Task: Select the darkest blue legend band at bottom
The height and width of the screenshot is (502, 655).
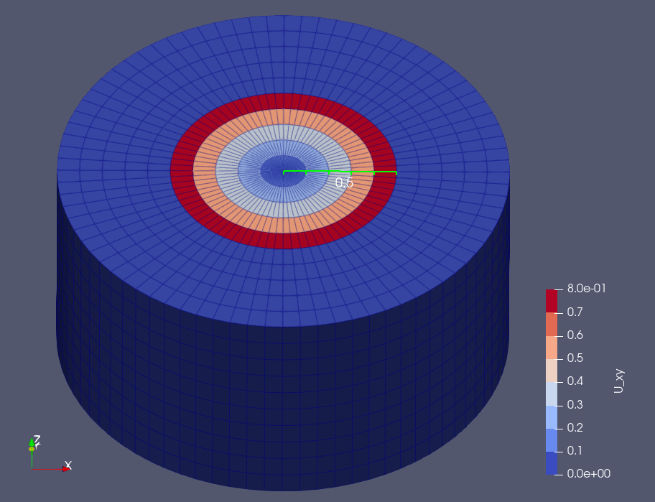Action: (552, 463)
